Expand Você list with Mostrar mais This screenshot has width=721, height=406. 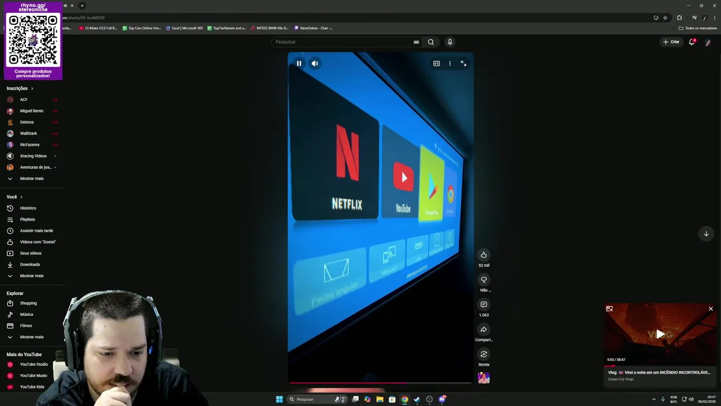[x=32, y=276]
